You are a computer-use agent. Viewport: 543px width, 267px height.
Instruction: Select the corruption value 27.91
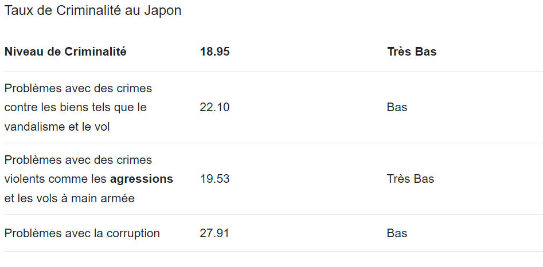tap(214, 233)
